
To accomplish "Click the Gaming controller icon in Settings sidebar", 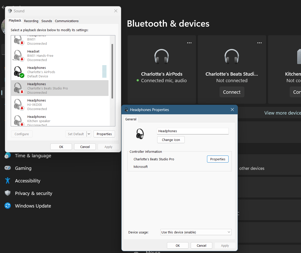I will (8, 168).
